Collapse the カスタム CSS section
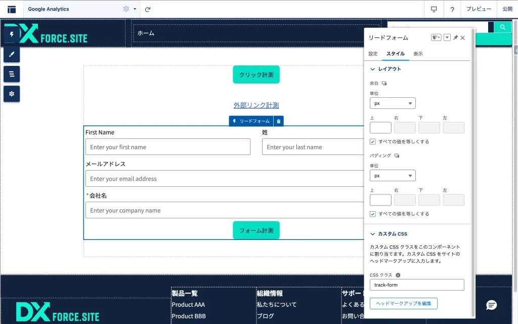Screen dimensions: 518x324 click(373, 234)
